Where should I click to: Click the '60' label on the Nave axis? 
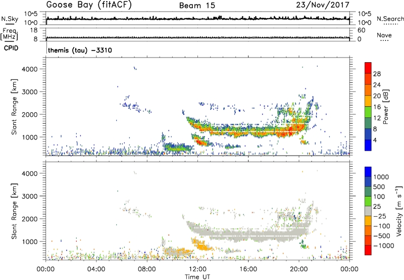pos(362,30)
